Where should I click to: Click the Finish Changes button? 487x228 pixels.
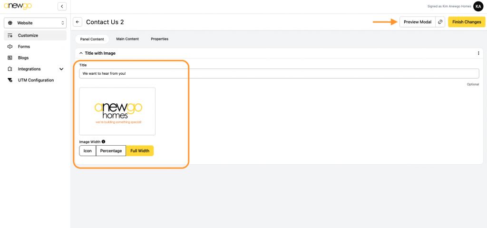pos(467,22)
